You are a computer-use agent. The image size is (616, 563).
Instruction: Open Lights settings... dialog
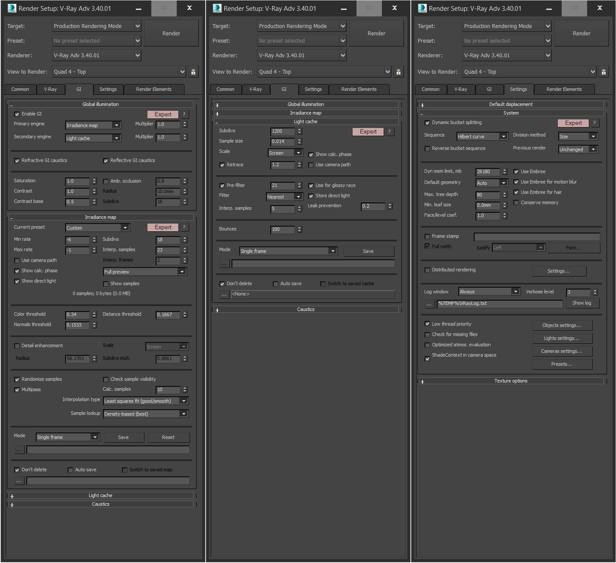[x=562, y=338]
